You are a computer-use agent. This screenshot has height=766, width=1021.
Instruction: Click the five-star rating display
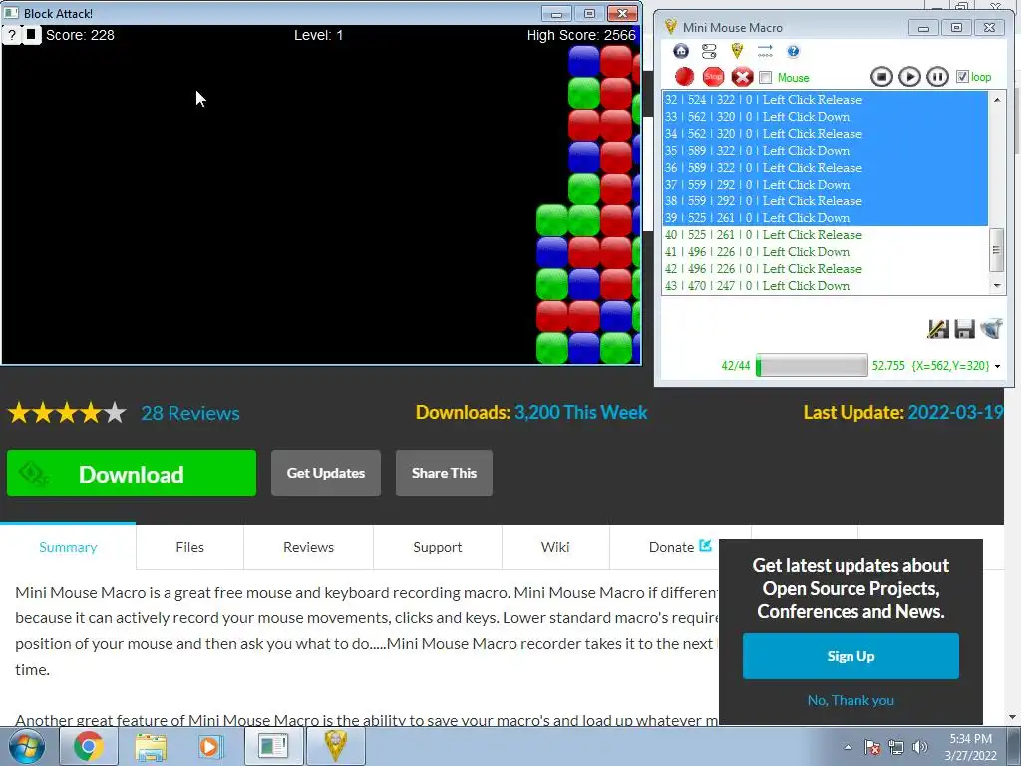pos(67,413)
